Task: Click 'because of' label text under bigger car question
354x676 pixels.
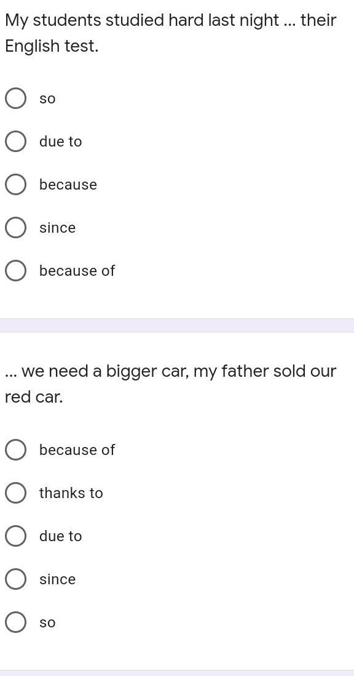Action: pyautogui.click(x=77, y=449)
